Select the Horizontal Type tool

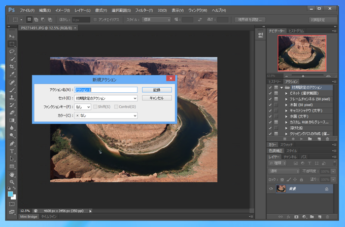click(12, 151)
